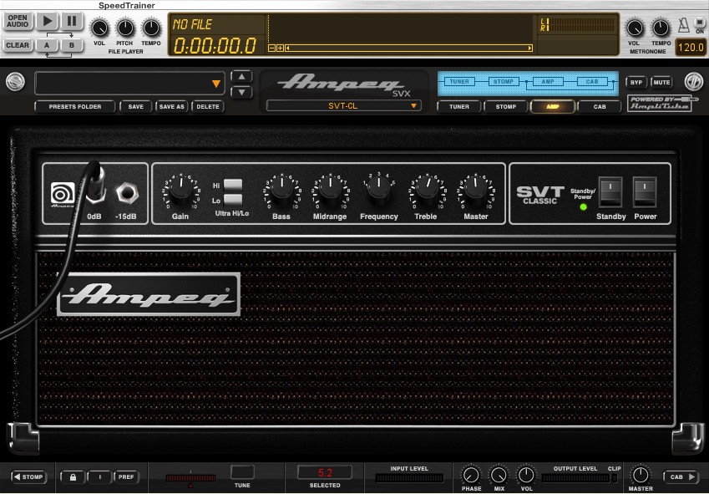Click the file player VOL knob
This screenshot has height=494, width=709.
tap(99, 28)
